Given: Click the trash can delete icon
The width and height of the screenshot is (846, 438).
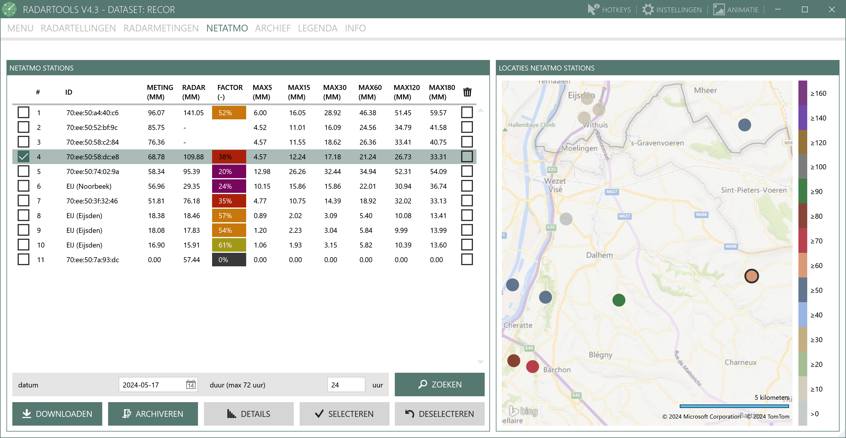Looking at the screenshot, I should [x=467, y=92].
